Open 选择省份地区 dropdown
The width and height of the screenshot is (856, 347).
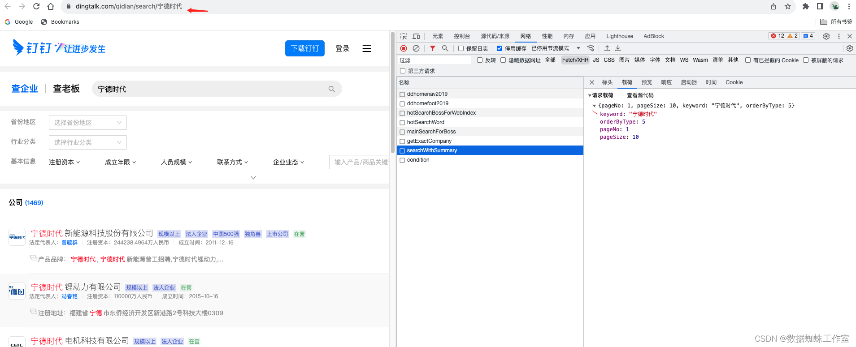pos(88,123)
